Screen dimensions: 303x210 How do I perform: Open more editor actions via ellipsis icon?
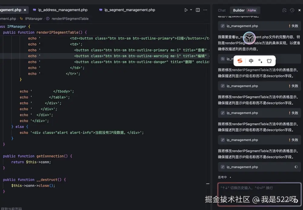(205, 10)
